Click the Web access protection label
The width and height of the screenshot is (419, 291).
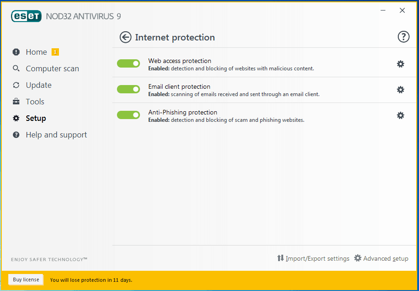tap(180, 61)
